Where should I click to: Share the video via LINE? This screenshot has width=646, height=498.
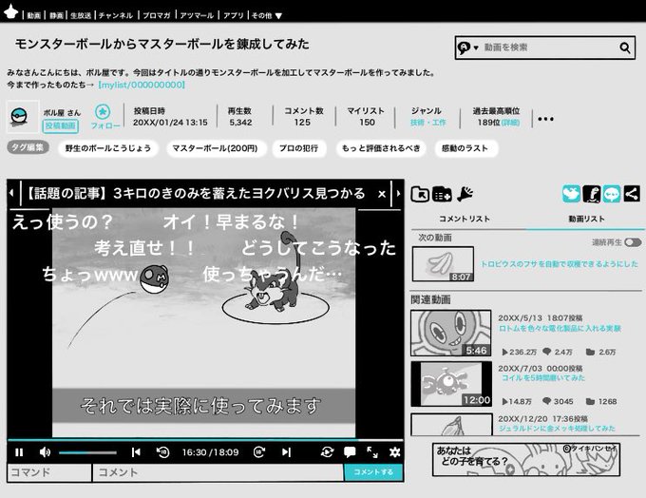pyautogui.click(x=612, y=193)
